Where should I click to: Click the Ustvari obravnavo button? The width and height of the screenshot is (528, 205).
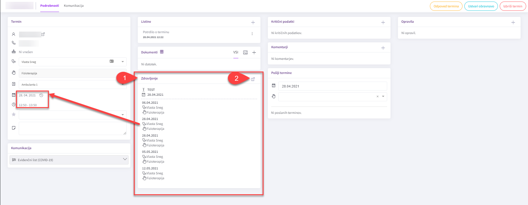coord(481,6)
